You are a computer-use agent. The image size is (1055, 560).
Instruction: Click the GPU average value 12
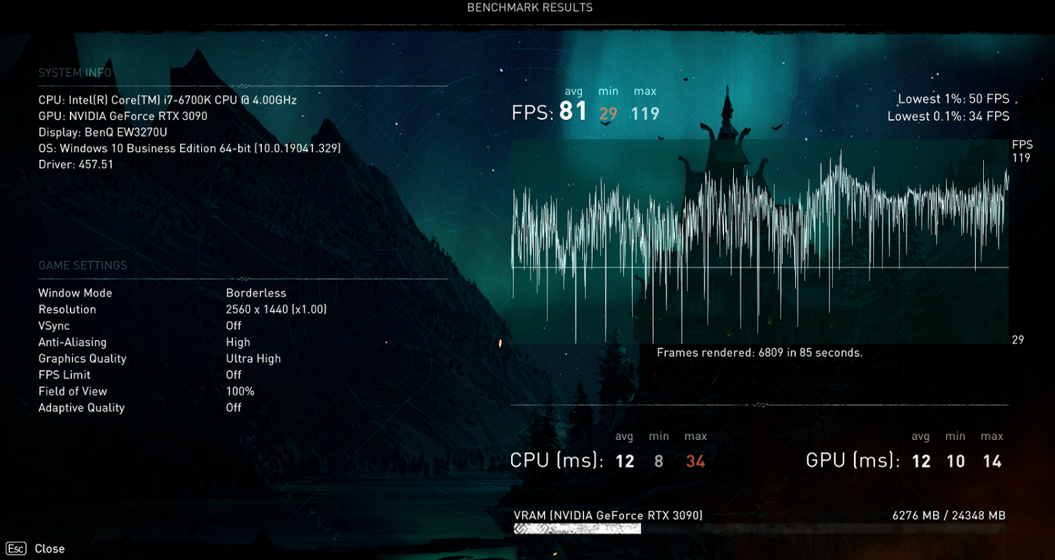[922, 462]
